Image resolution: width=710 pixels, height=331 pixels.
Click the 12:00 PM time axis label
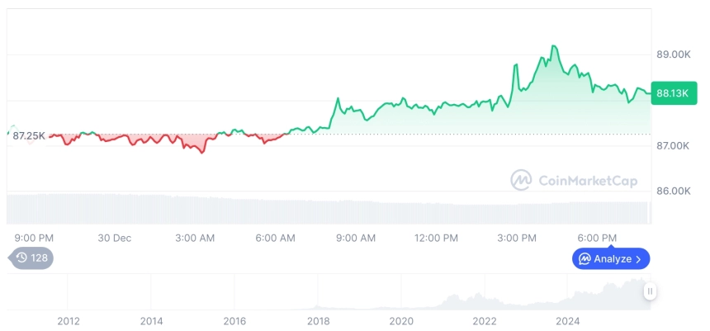436,238
